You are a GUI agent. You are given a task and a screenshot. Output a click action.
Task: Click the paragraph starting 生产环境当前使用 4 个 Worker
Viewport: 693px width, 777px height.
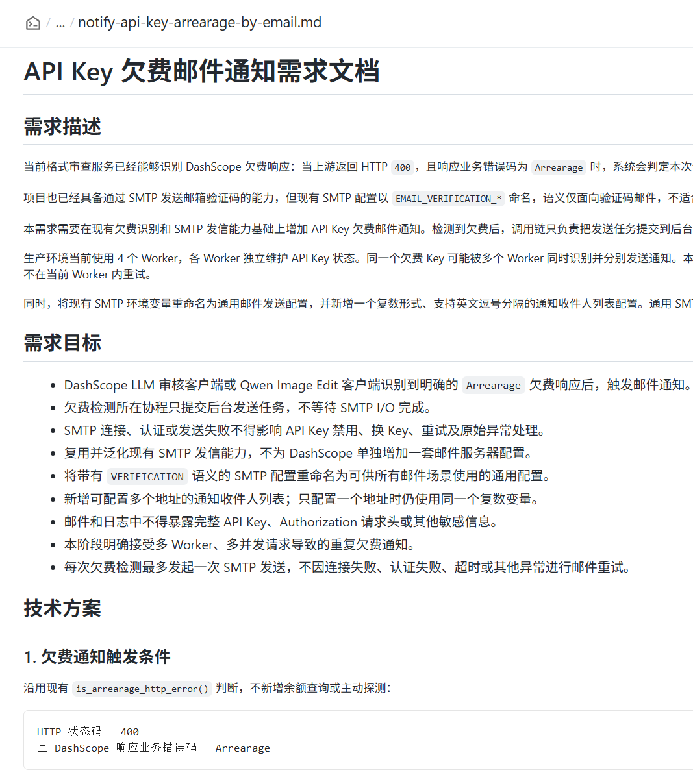click(359, 266)
